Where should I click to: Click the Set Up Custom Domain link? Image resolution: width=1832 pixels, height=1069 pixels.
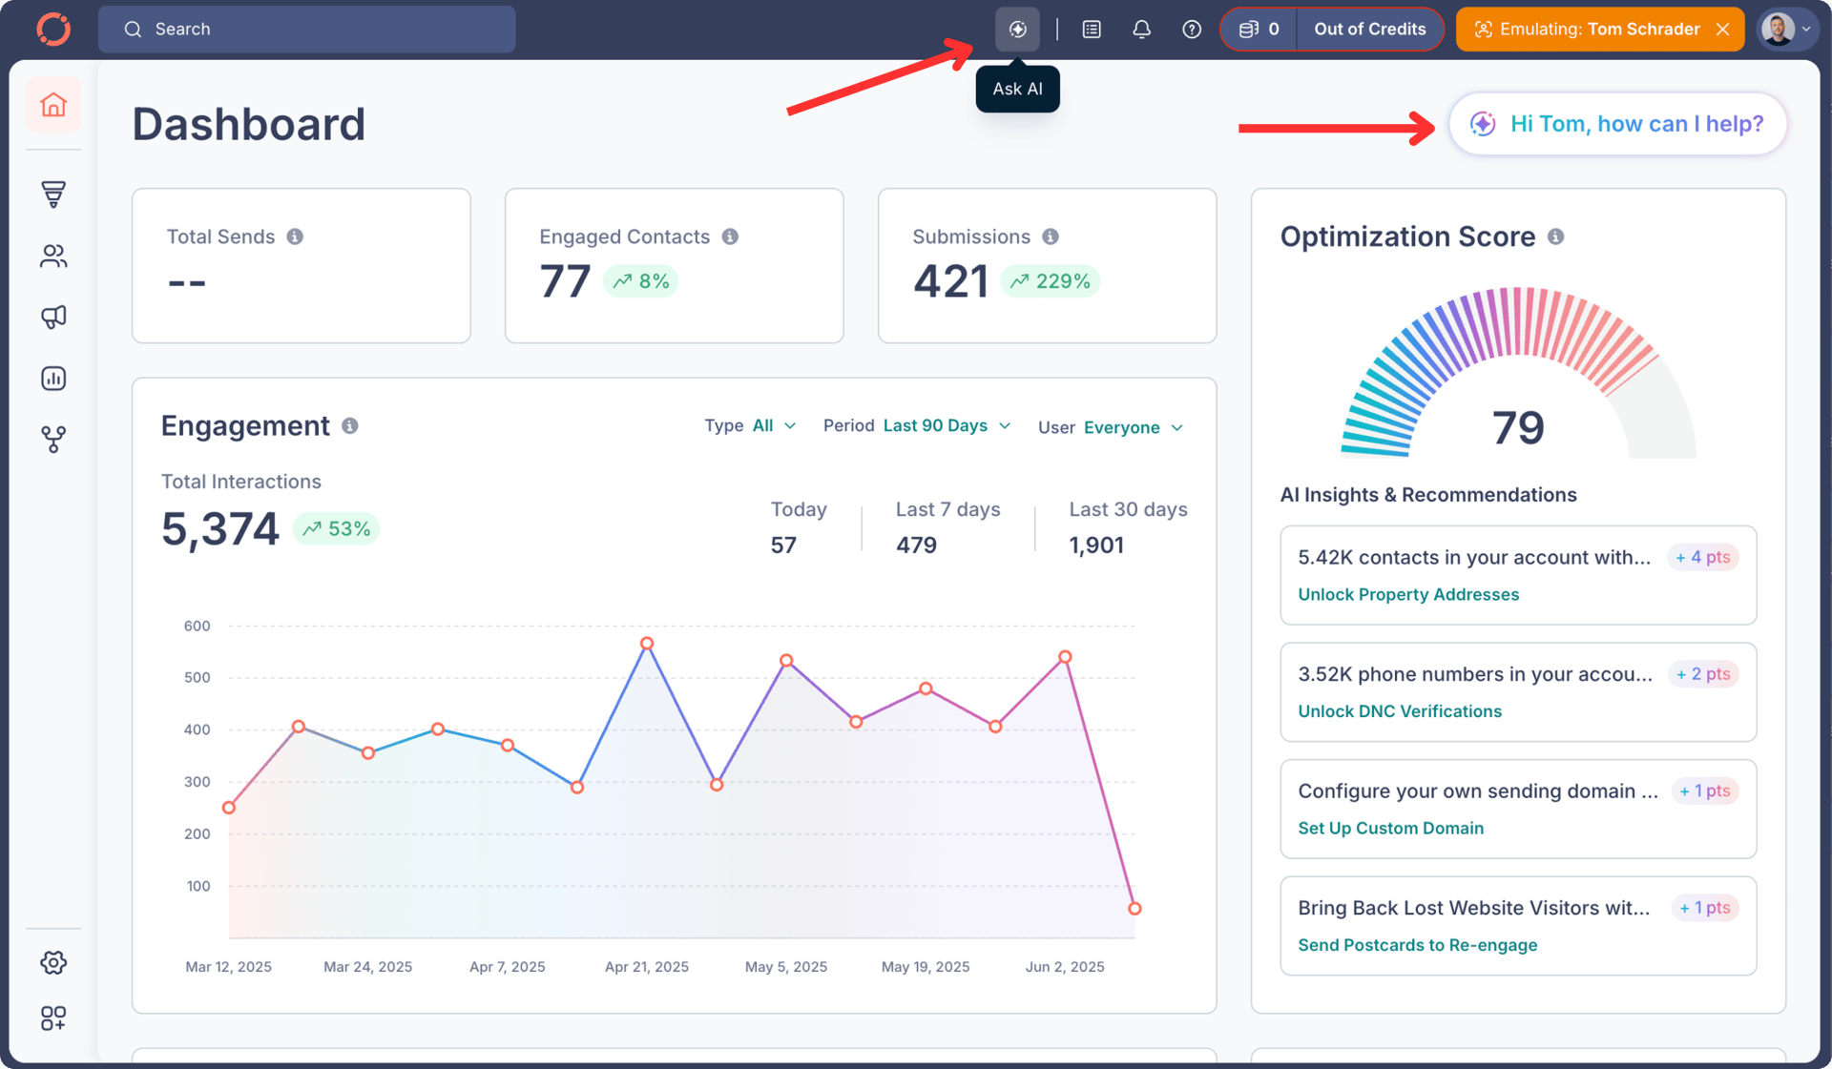(x=1390, y=828)
